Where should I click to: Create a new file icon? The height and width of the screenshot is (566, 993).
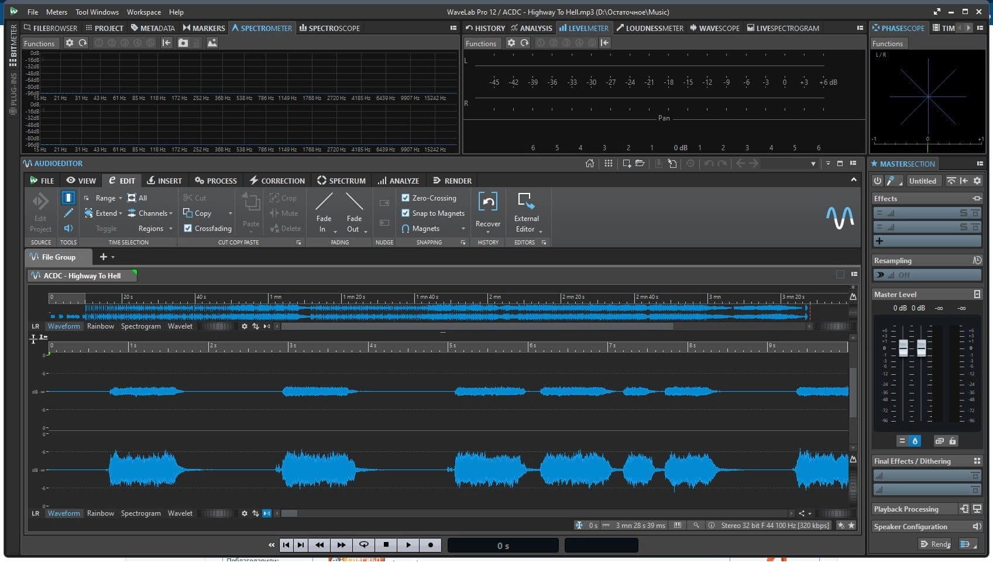tap(627, 164)
